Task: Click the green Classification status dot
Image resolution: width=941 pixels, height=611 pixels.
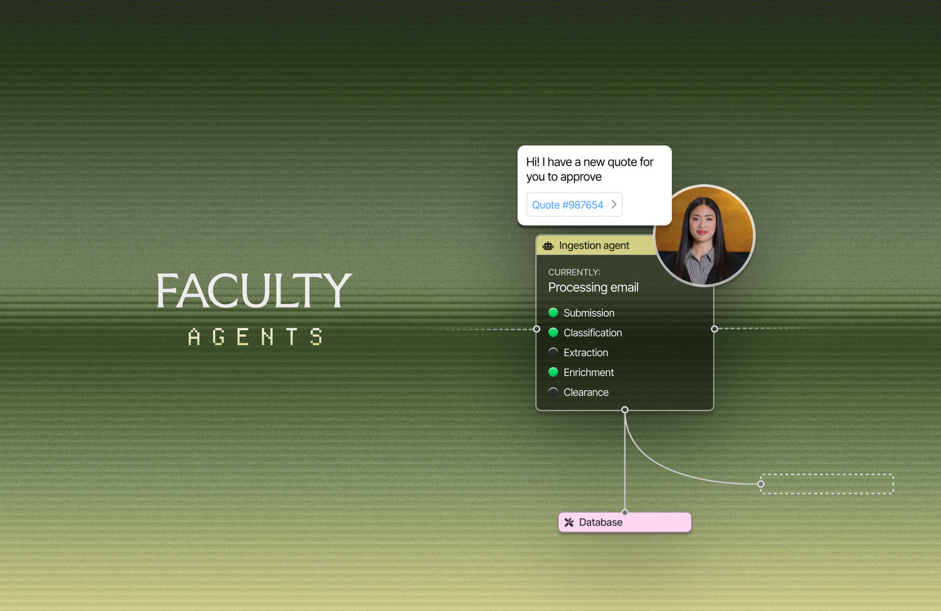Action: [553, 333]
